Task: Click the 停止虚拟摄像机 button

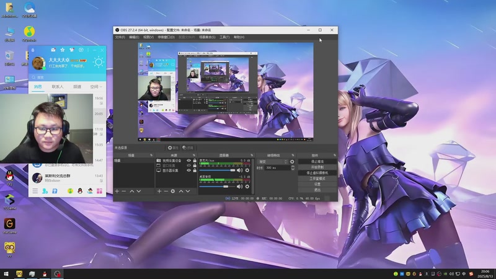Action: pos(317,173)
